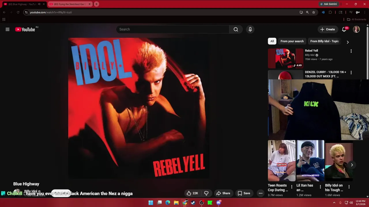
Task: Open options for Teen Roasts Cop short
Action: coord(292,187)
